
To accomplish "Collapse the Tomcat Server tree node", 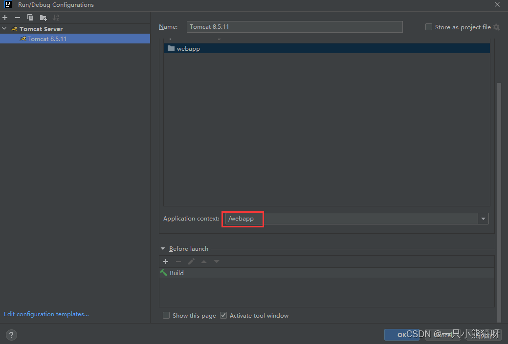I will [4, 29].
